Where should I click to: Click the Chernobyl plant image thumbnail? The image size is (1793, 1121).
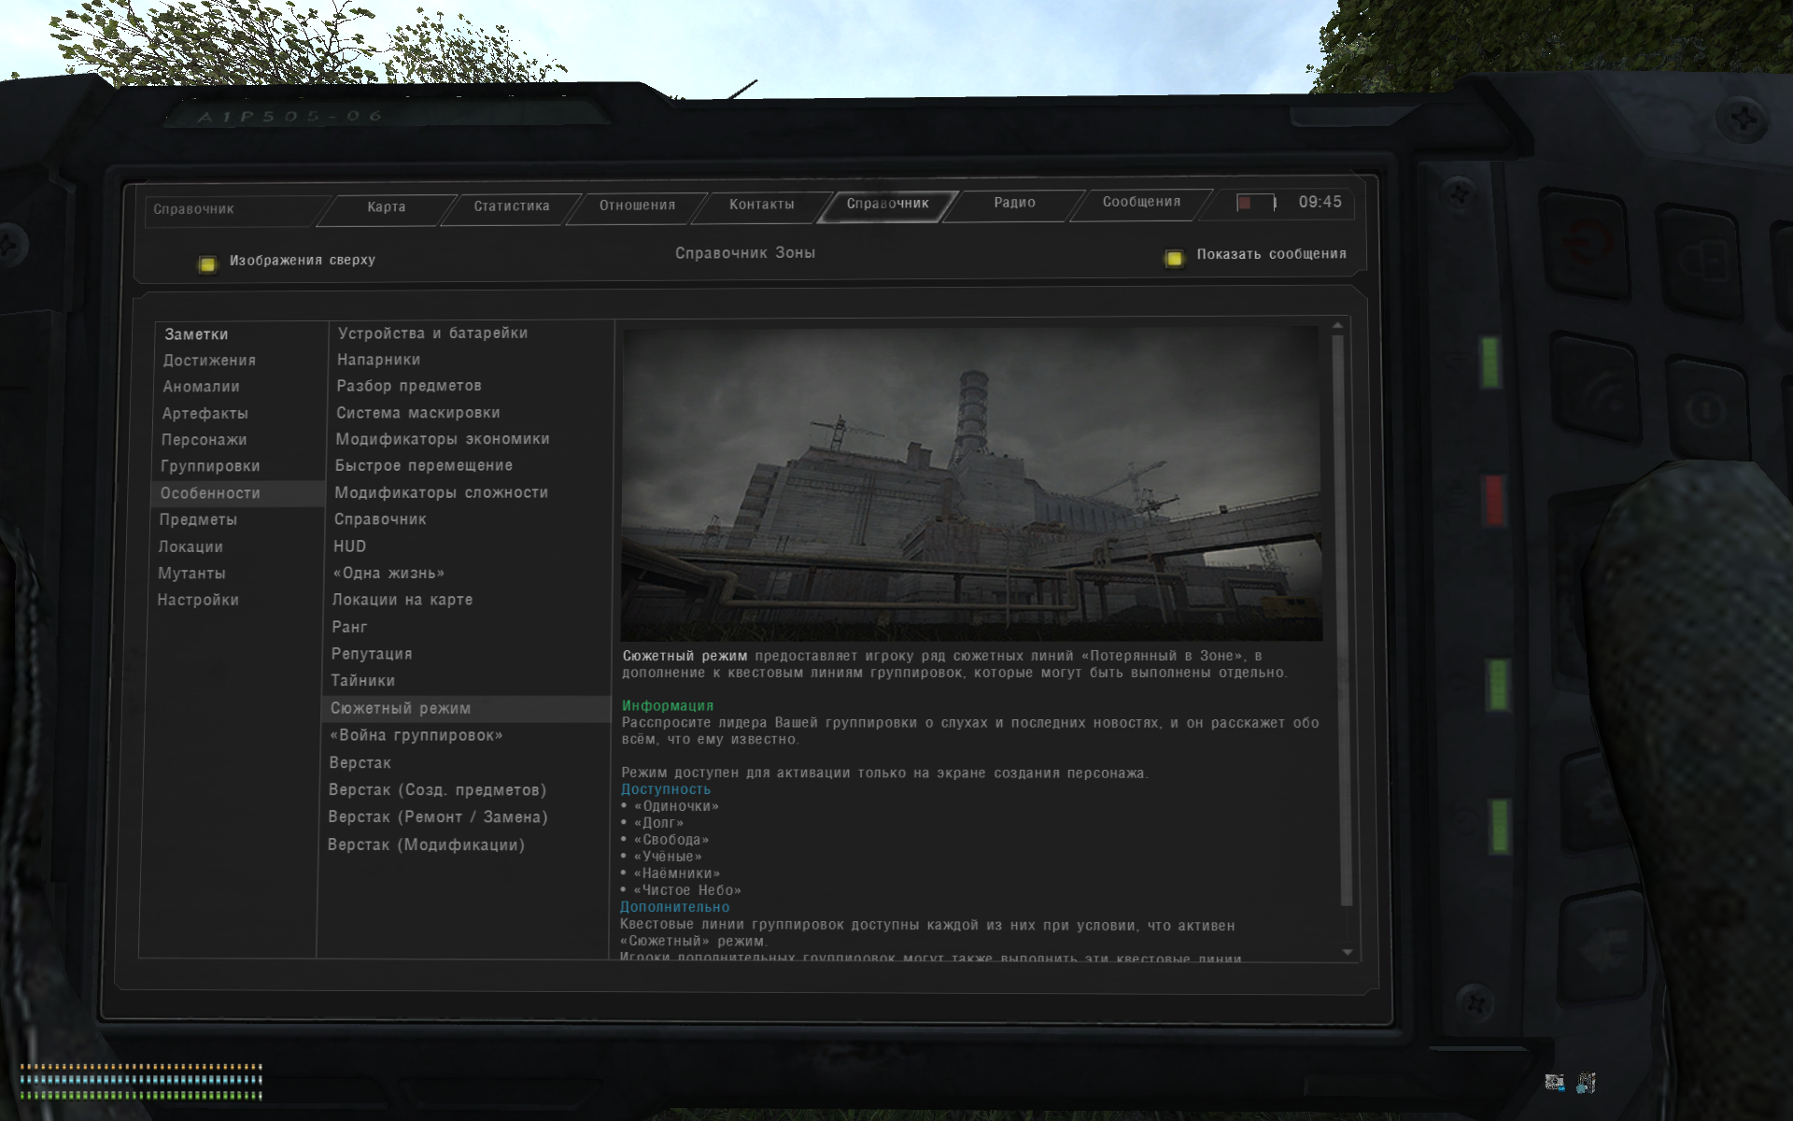click(x=971, y=483)
